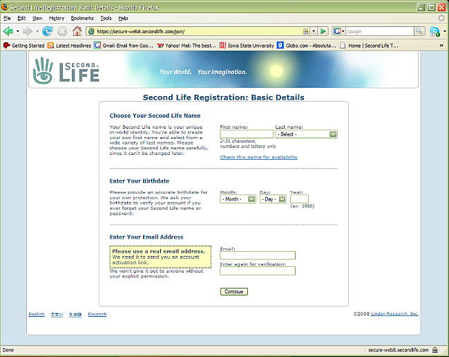
Task: Click the Globo.com bookmark icon
Action: pyautogui.click(x=280, y=45)
